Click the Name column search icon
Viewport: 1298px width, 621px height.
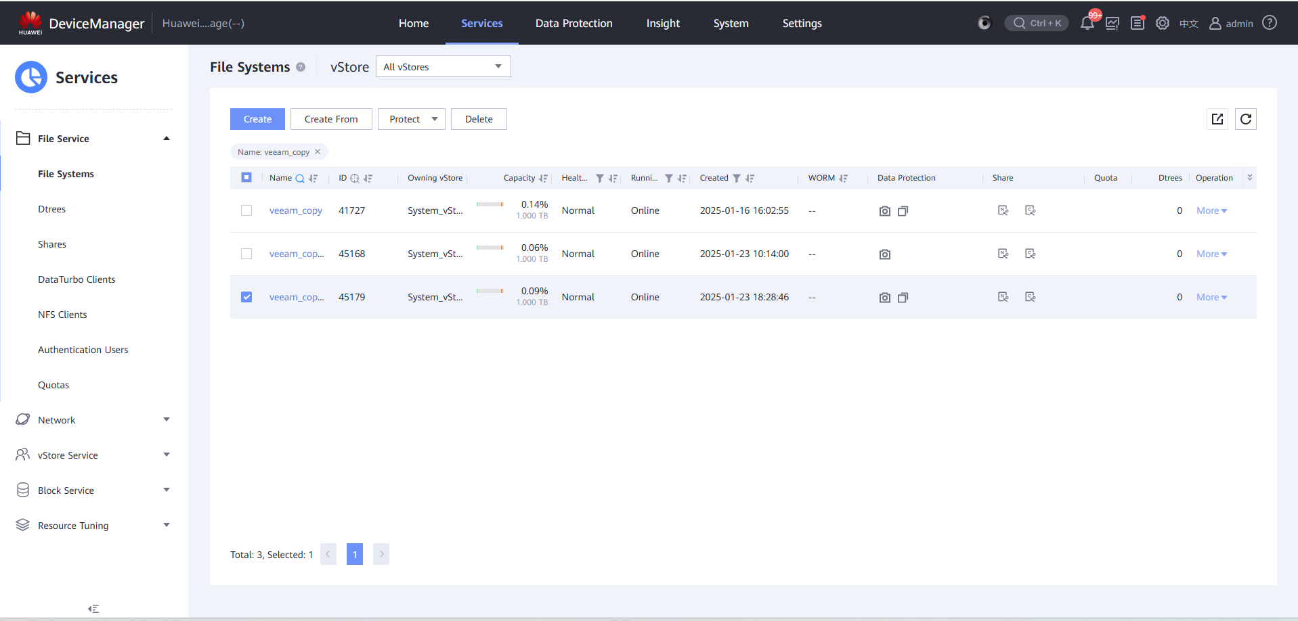pos(300,179)
